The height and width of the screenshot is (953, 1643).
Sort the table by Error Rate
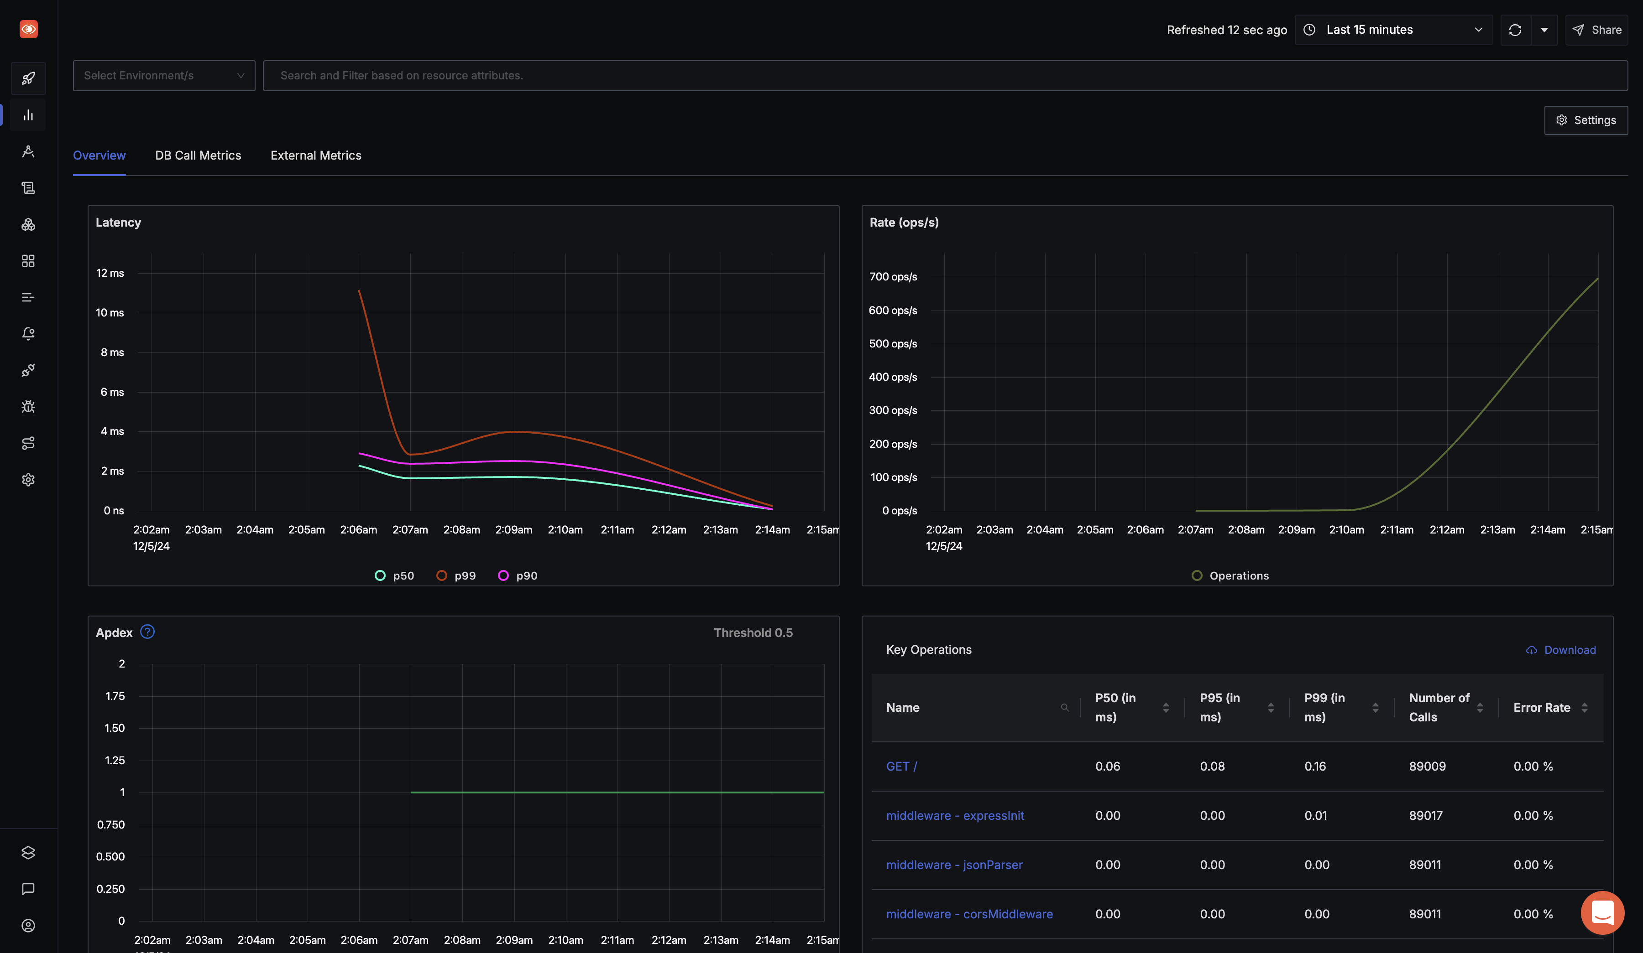pos(1584,707)
